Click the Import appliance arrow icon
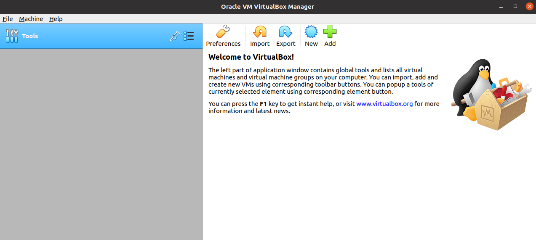Screen dimensions: 536x240 pos(260,32)
